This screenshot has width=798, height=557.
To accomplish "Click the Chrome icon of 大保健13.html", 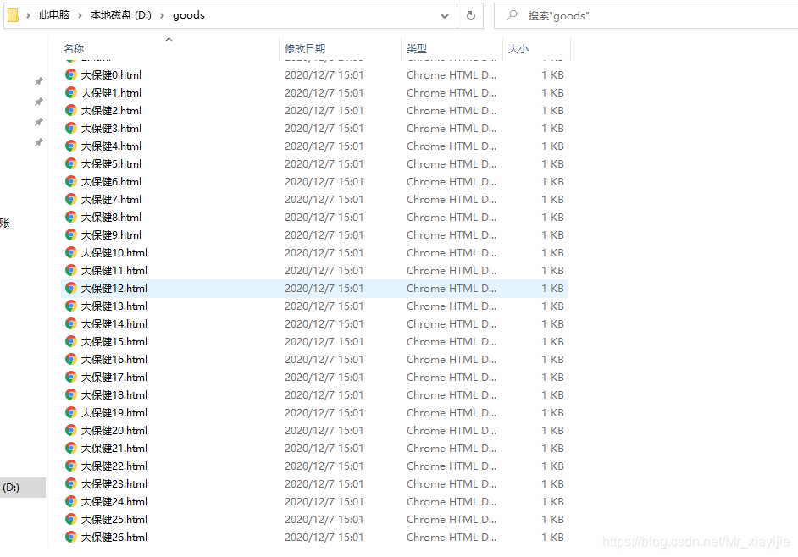I will click(71, 306).
